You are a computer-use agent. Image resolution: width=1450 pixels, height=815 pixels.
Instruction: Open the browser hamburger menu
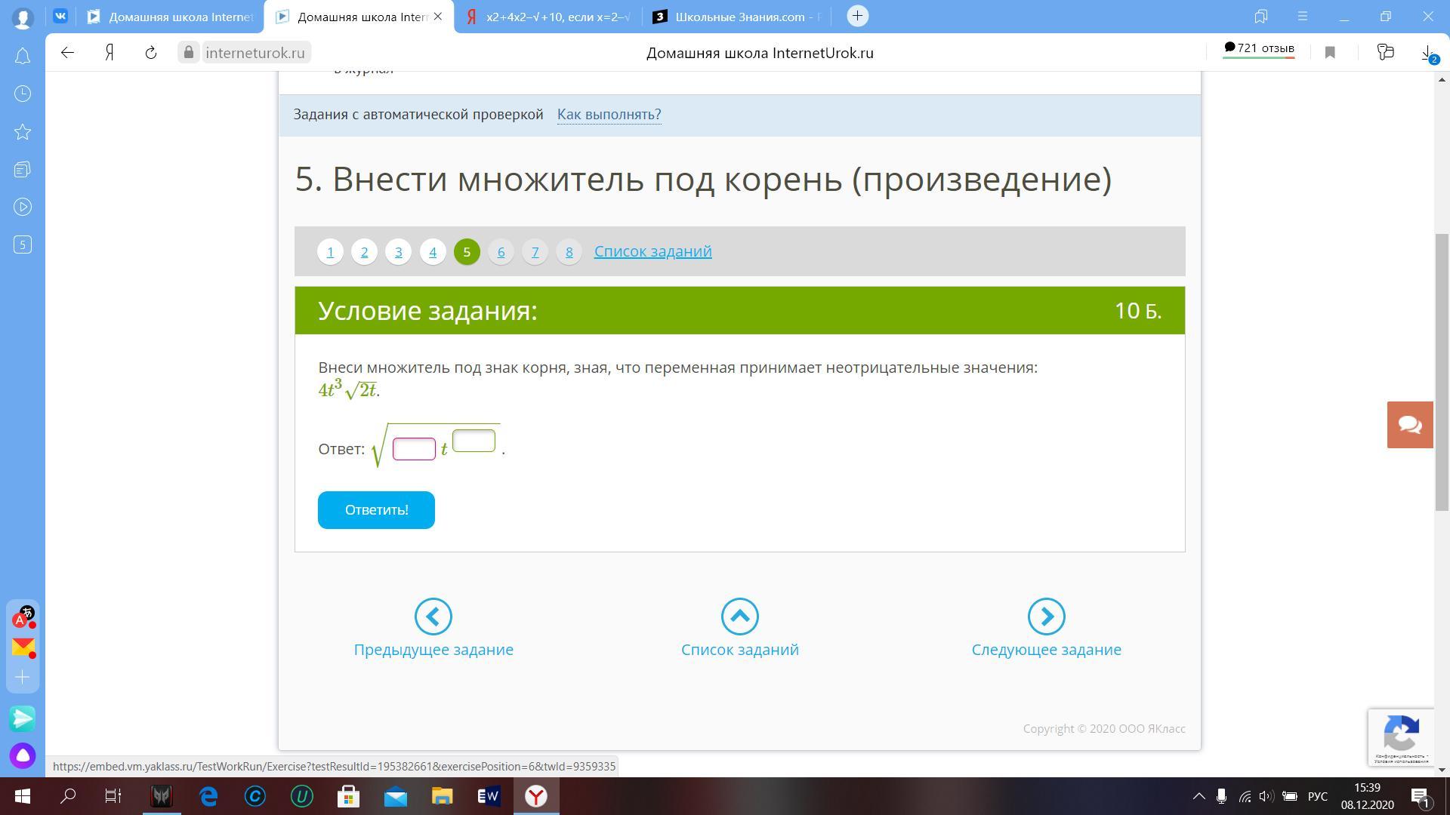[1303, 16]
